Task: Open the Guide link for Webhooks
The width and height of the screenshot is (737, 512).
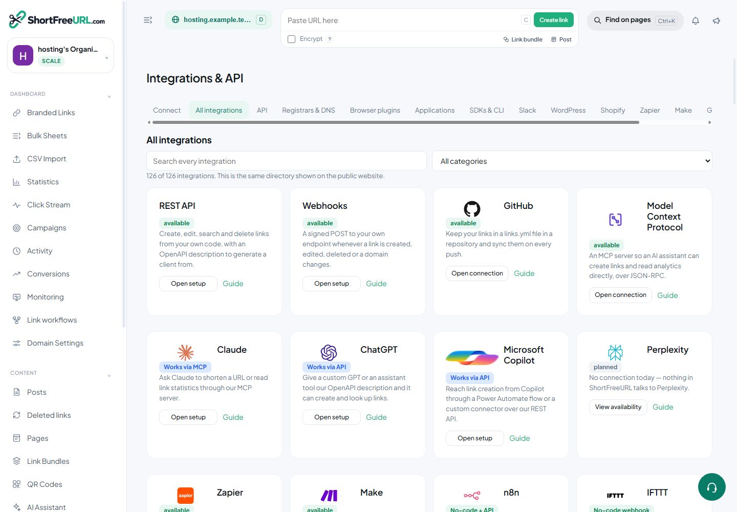Action: (376, 284)
